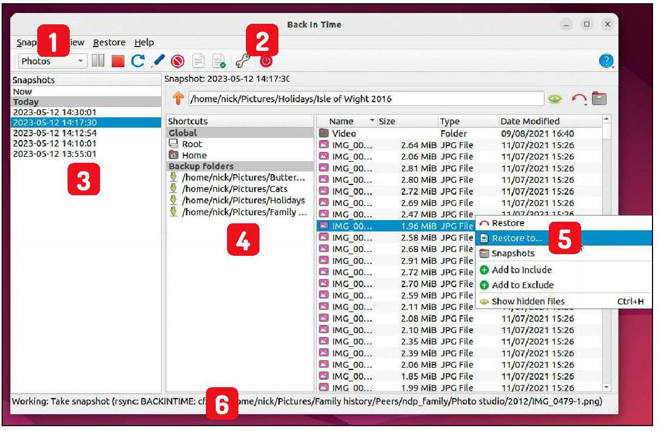Select the 2.81 MiB JPG file
Viewport: 659px width, 431px height.
coord(459,168)
